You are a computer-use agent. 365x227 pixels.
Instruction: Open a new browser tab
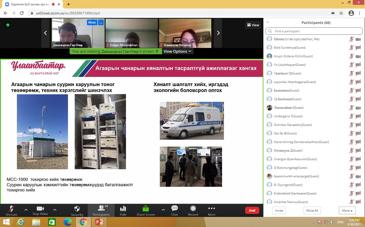pos(68,4)
